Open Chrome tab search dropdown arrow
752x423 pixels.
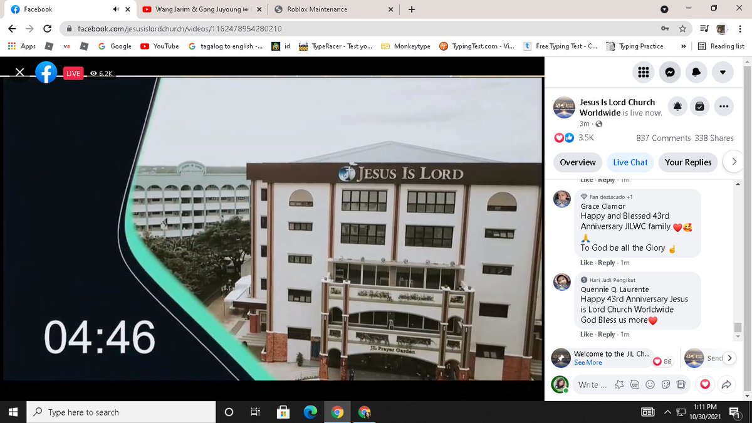[664, 9]
